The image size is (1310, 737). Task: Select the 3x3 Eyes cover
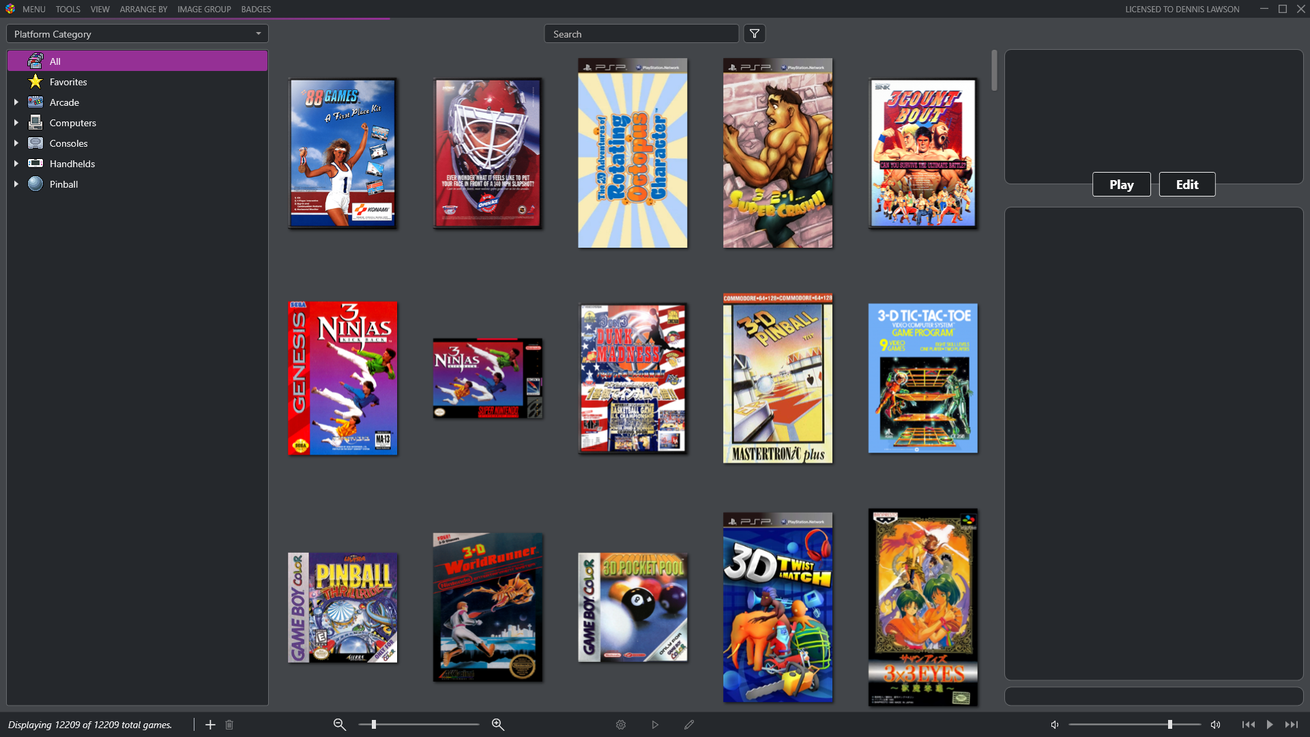tap(923, 607)
